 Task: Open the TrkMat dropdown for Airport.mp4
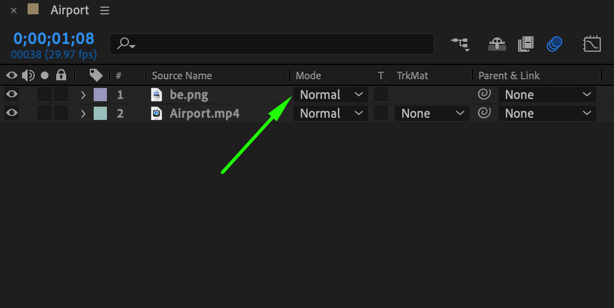click(432, 113)
